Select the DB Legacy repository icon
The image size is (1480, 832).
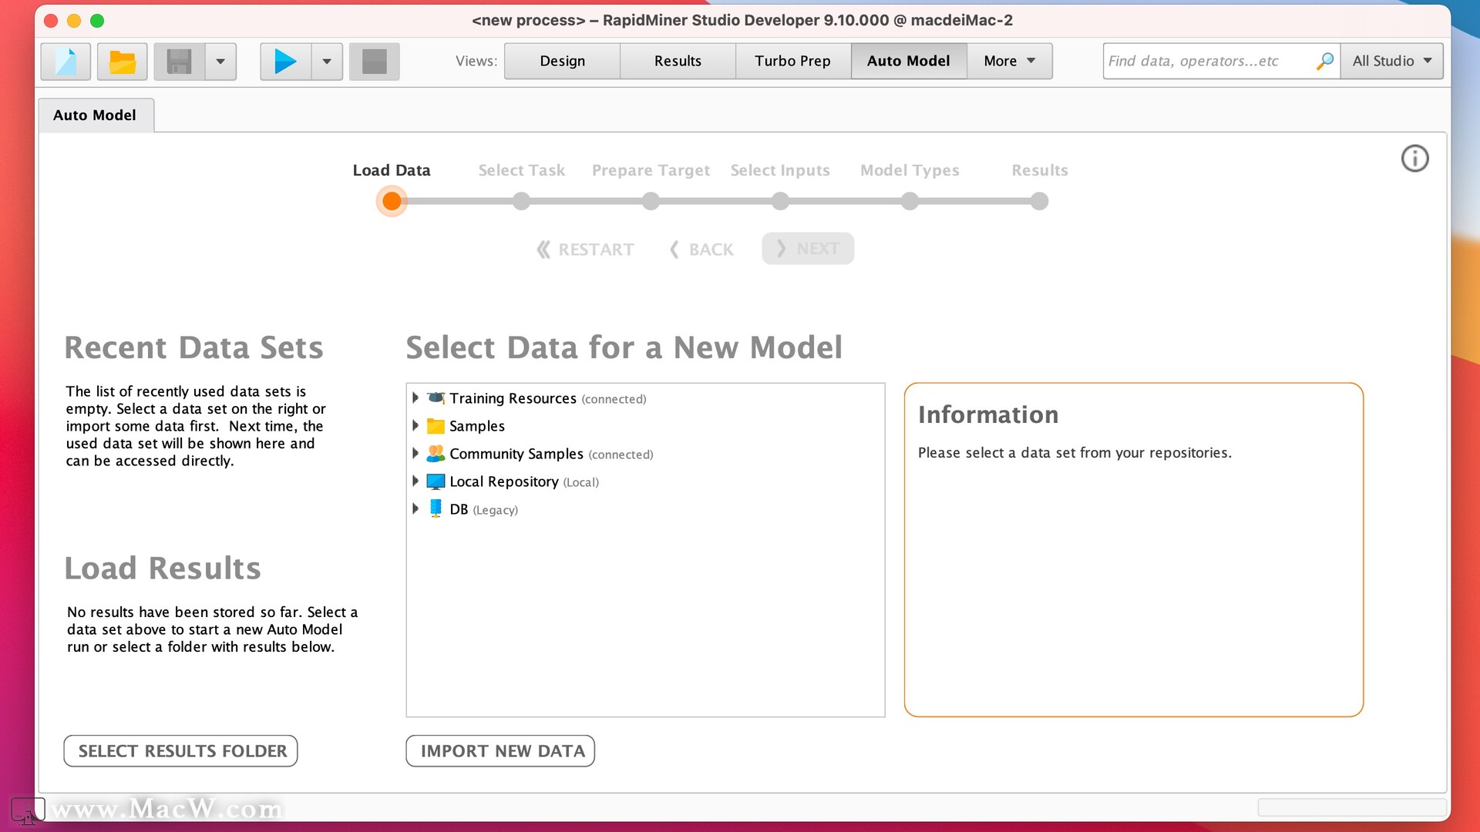(x=436, y=508)
